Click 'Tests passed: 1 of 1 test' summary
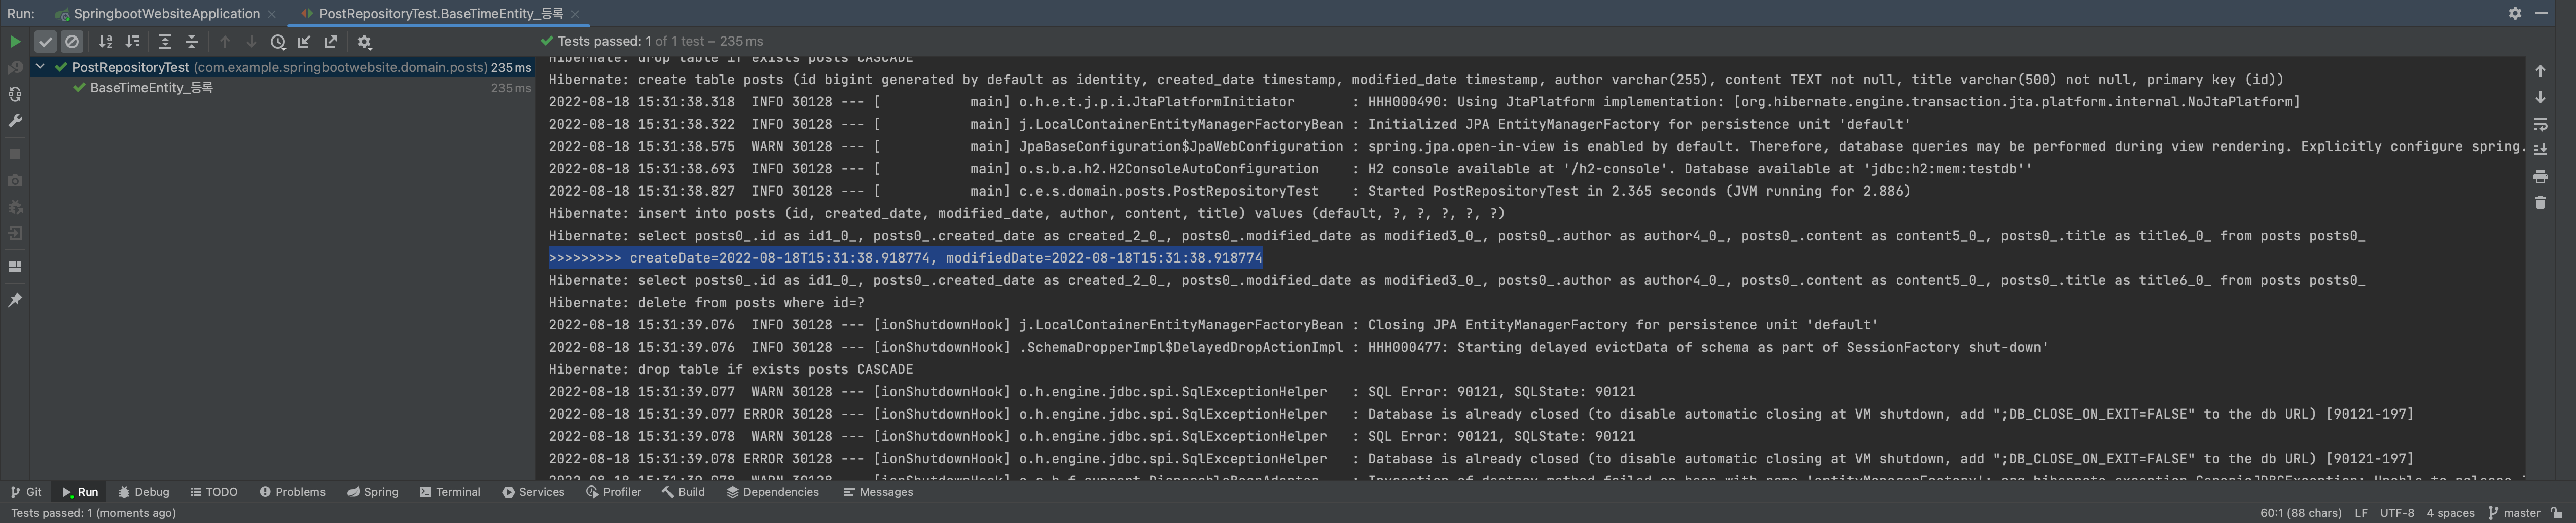Image resolution: width=2576 pixels, height=523 pixels. point(650,41)
